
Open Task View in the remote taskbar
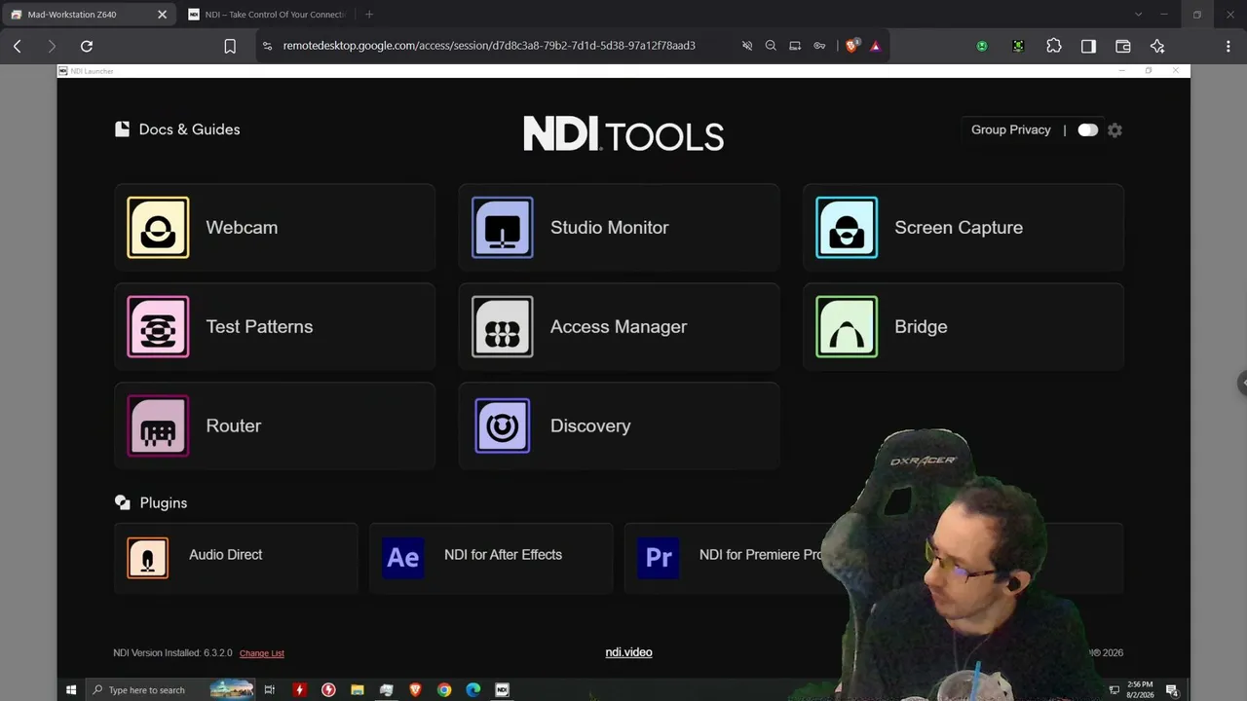point(270,690)
